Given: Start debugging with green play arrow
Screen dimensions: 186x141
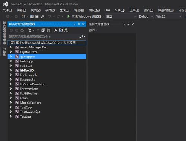Looking at the screenshot, I should coord(69,16).
